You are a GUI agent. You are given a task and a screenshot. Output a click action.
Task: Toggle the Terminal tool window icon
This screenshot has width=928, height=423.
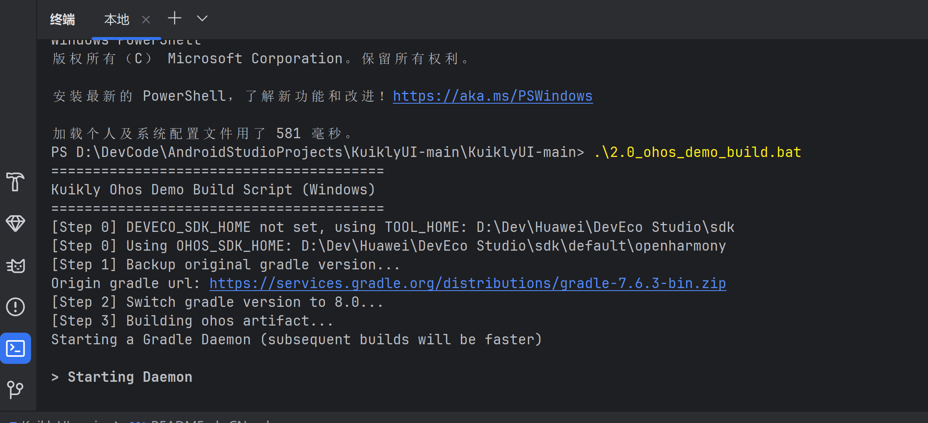tap(15, 348)
